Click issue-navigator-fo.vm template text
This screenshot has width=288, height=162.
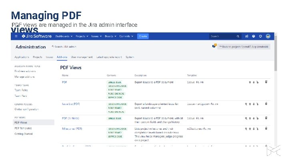pyautogui.click(x=202, y=104)
